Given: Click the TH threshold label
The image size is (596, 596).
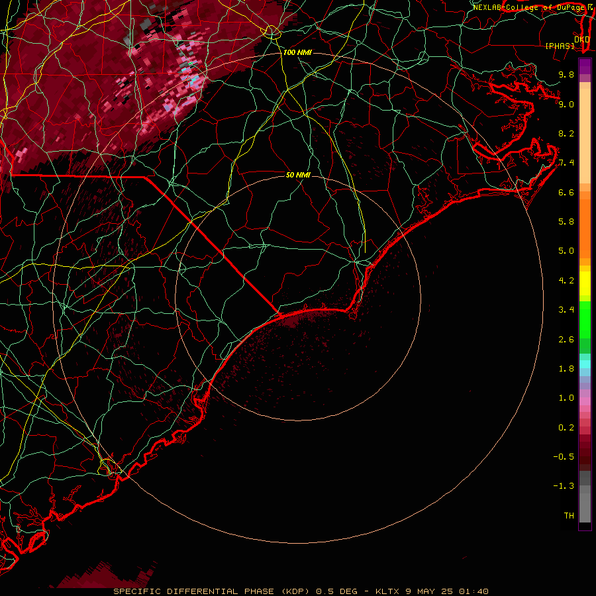Looking at the screenshot, I should click(x=569, y=515).
